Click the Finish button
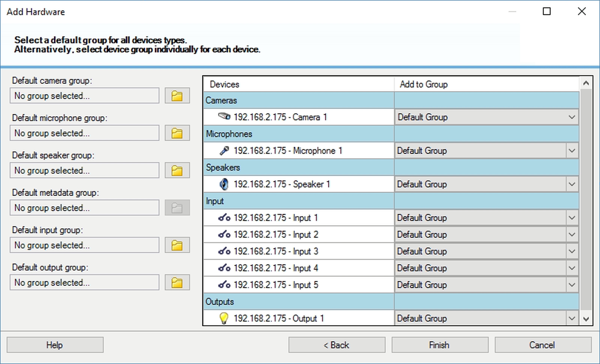600x364 pixels. (439, 345)
